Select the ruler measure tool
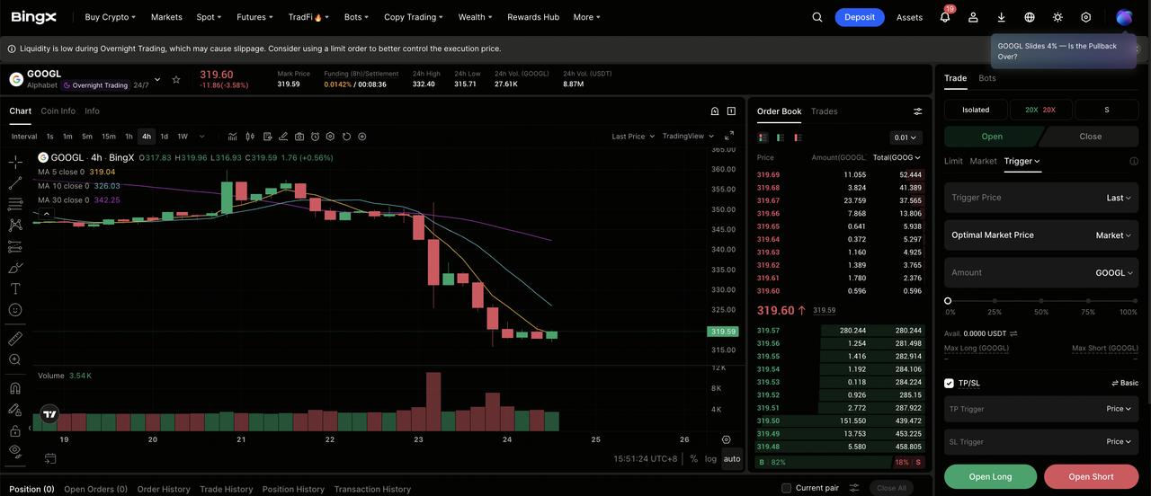1151x496 pixels. (15, 339)
